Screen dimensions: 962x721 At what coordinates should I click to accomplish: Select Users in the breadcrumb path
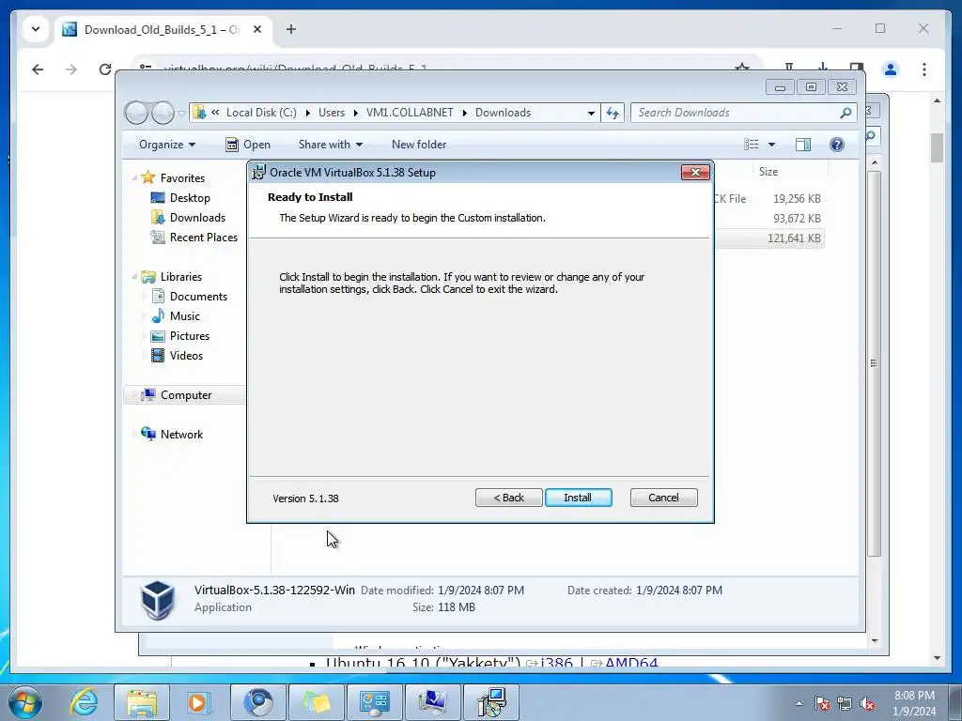(x=332, y=113)
